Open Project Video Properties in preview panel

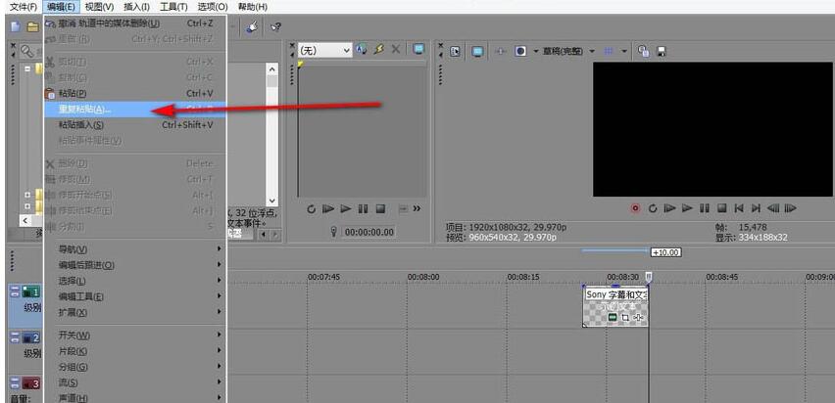click(x=456, y=50)
